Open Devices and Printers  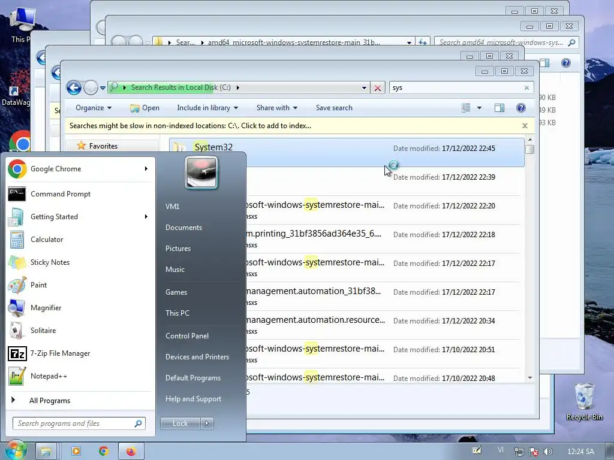[x=197, y=357]
